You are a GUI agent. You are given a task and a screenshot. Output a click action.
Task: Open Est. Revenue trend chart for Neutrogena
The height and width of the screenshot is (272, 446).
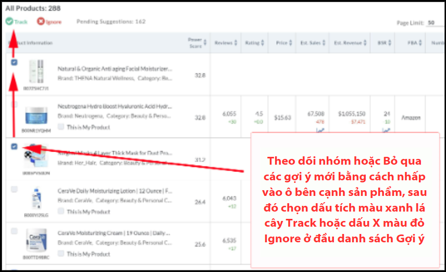tap(360, 131)
